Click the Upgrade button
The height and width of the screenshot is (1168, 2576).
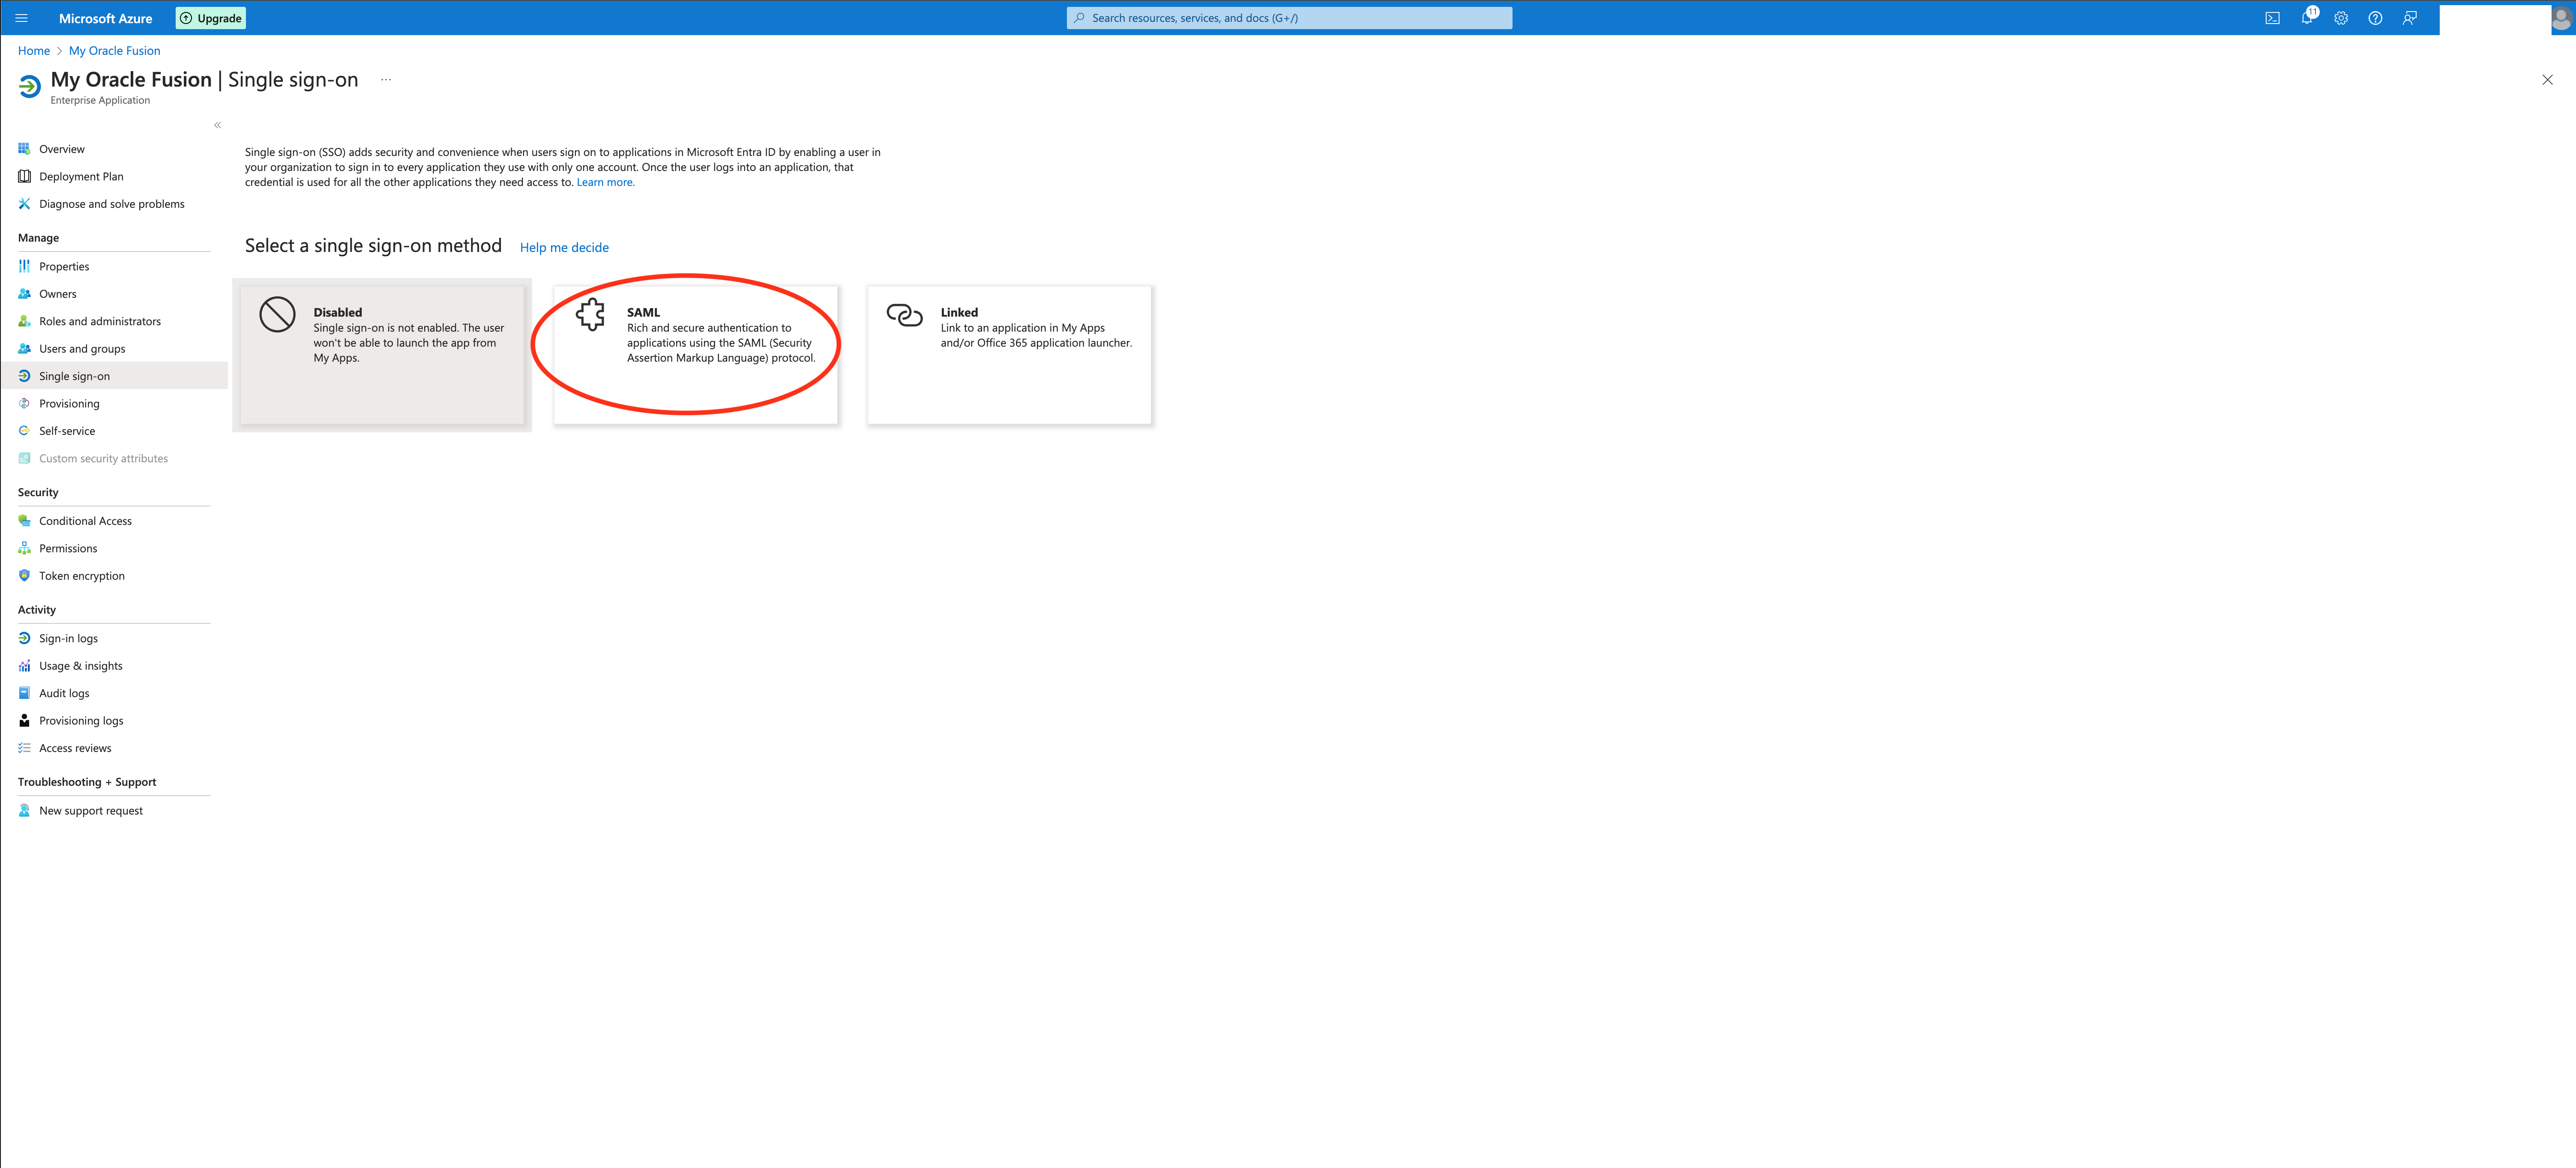point(211,18)
